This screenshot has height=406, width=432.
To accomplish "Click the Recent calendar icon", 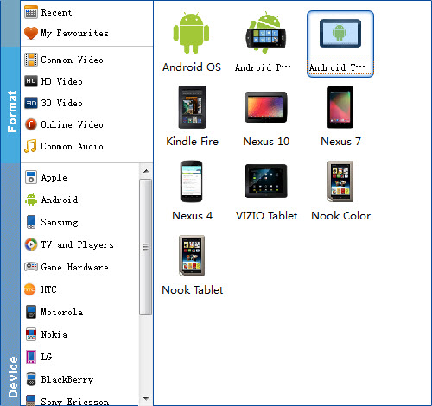I will click(x=31, y=12).
